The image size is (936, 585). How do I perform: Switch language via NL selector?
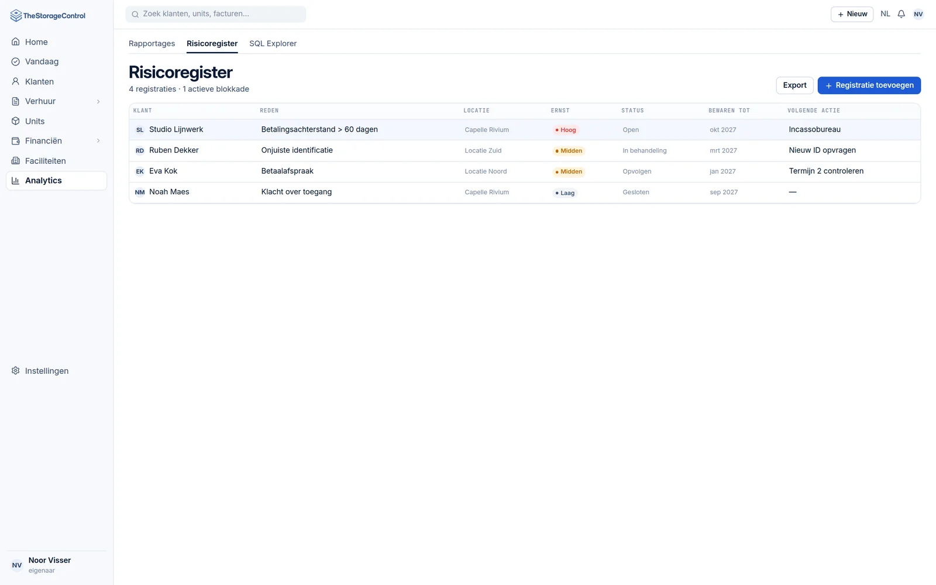pos(885,14)
